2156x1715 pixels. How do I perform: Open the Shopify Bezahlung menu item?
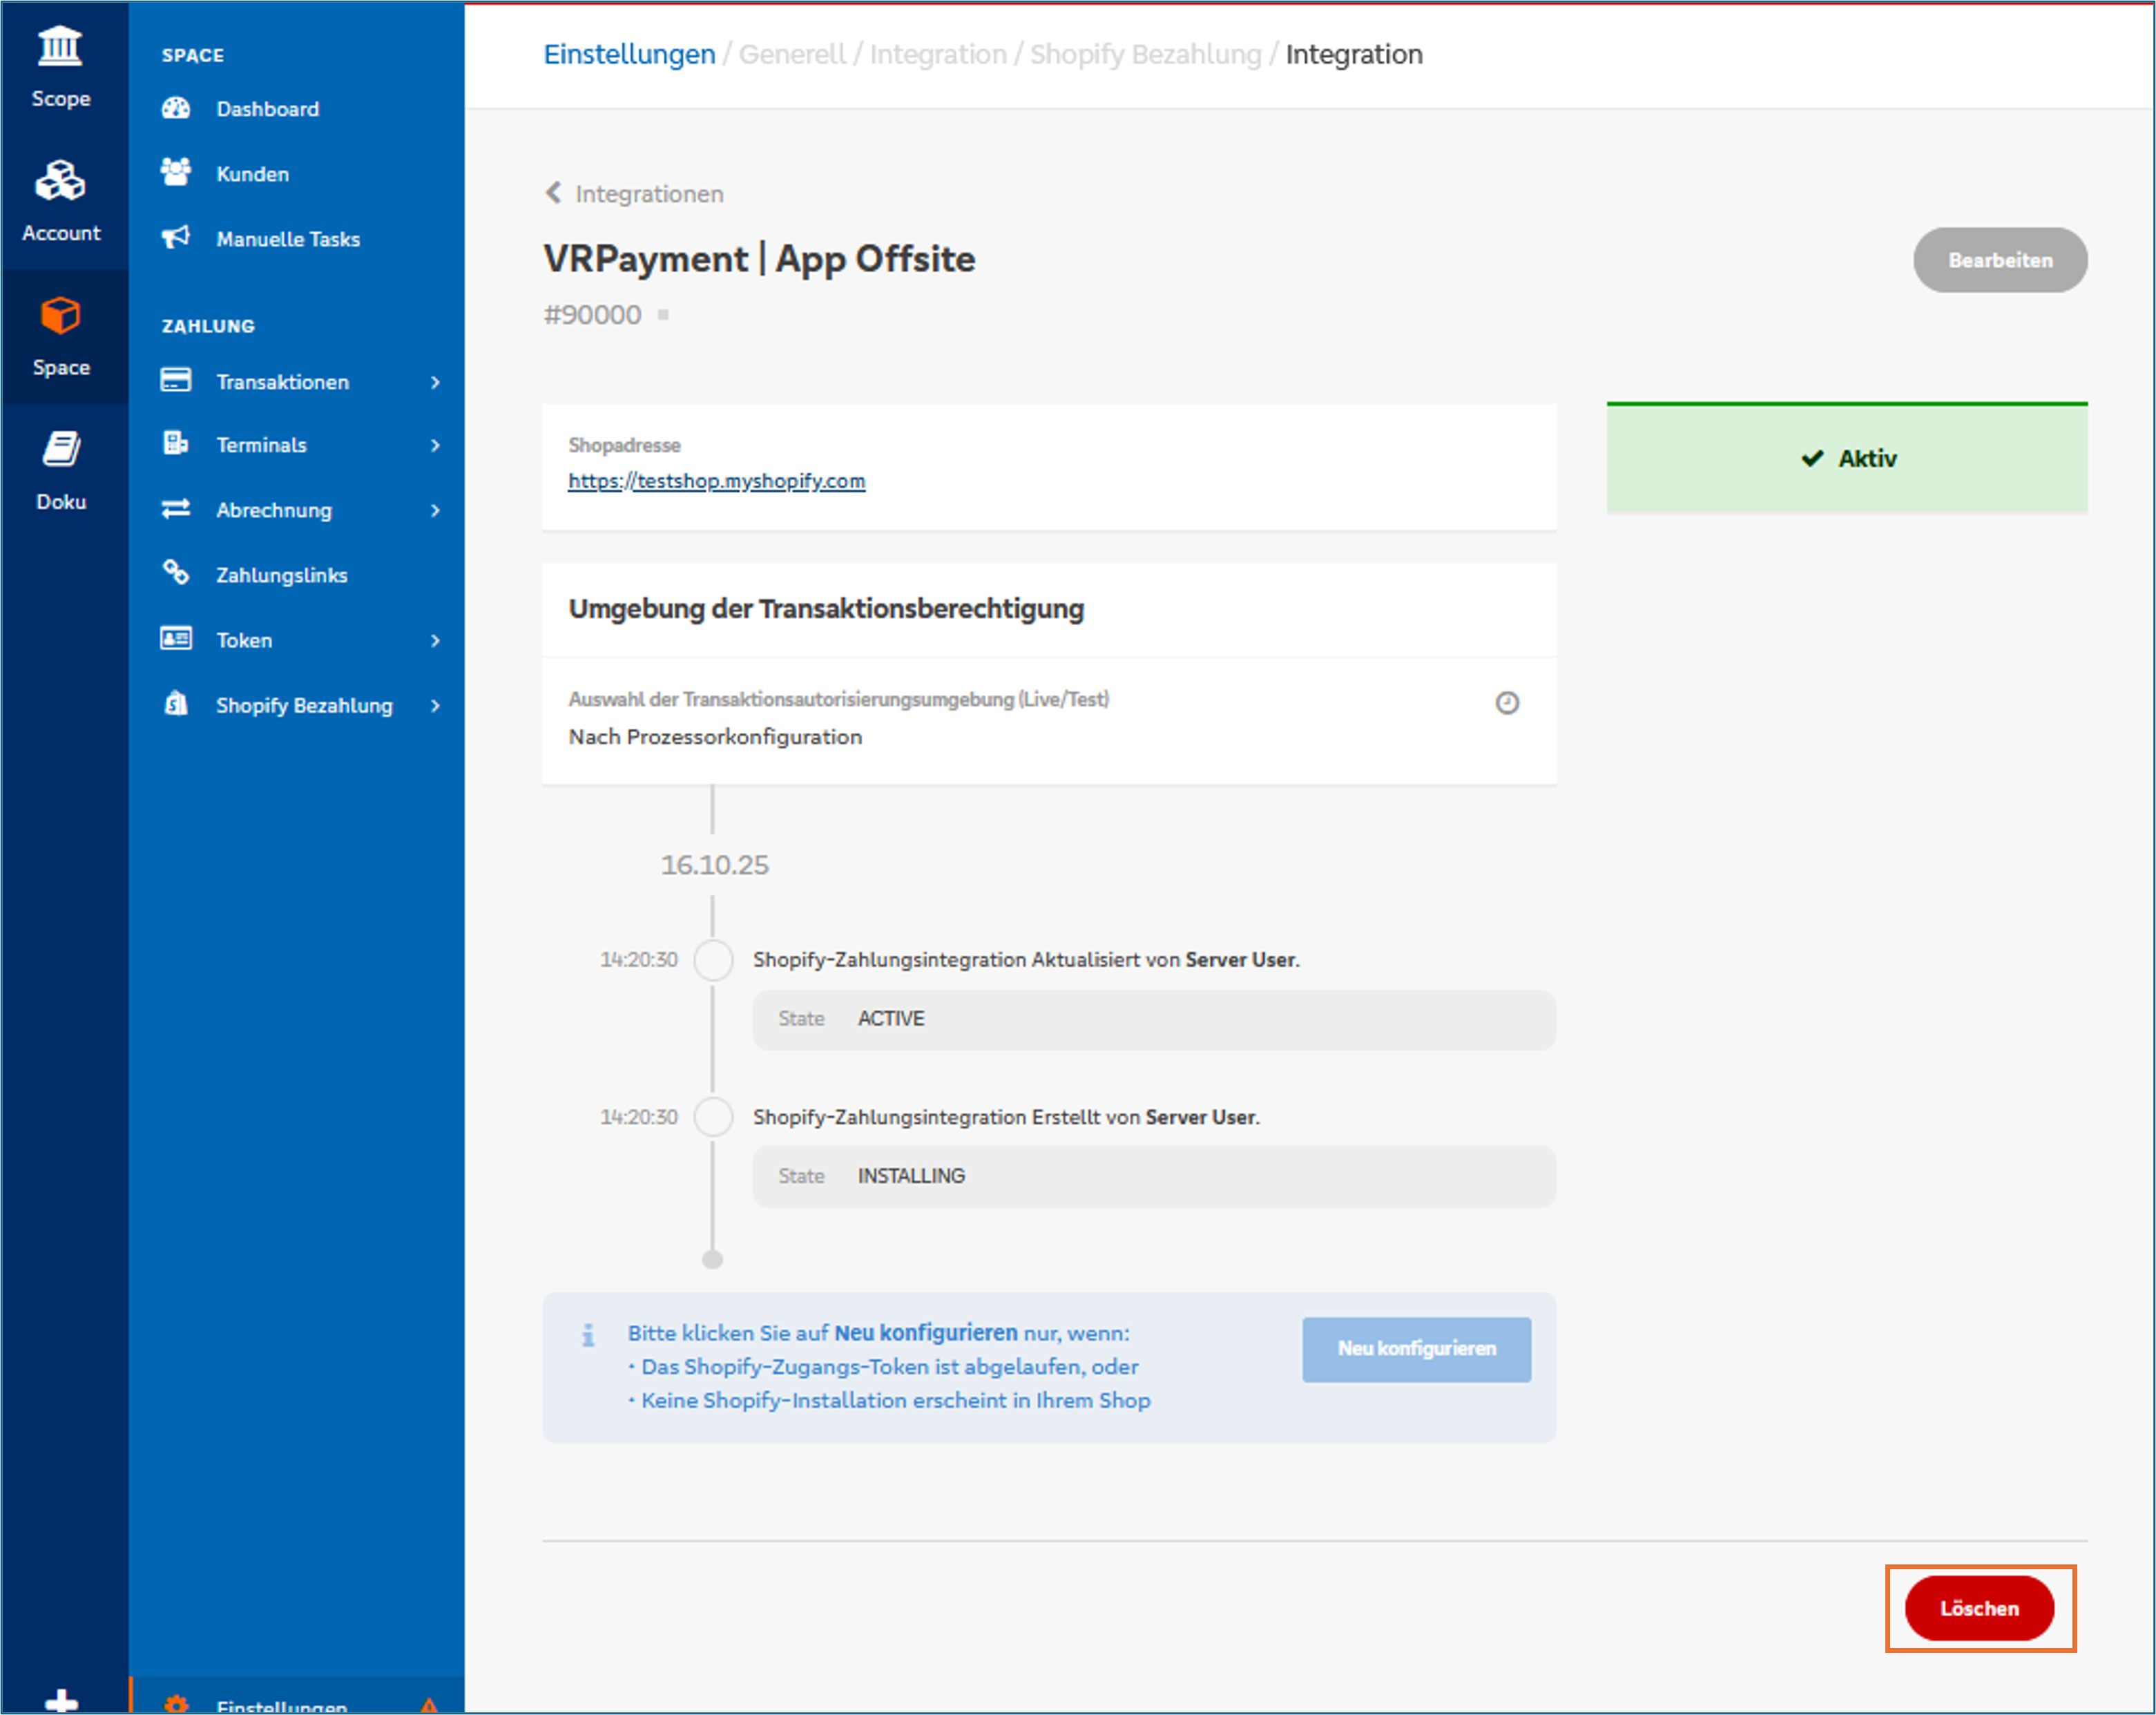point(303,705)
